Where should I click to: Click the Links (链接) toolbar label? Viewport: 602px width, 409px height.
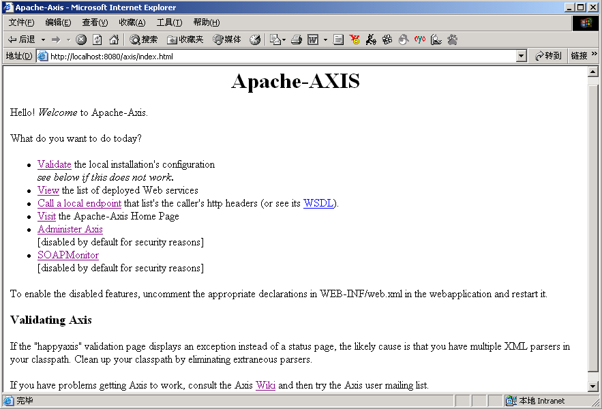pyautogui.click(x=579, y=56)
